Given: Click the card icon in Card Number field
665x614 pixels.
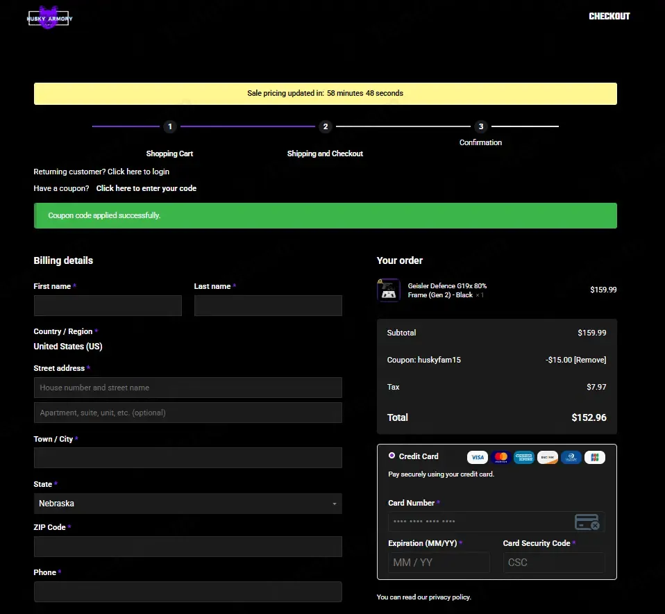Looking at the screenshot, I should click(587, 522).
